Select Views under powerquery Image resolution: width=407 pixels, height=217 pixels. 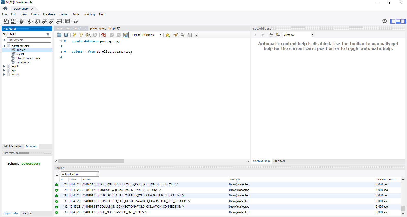pos(20,54)
